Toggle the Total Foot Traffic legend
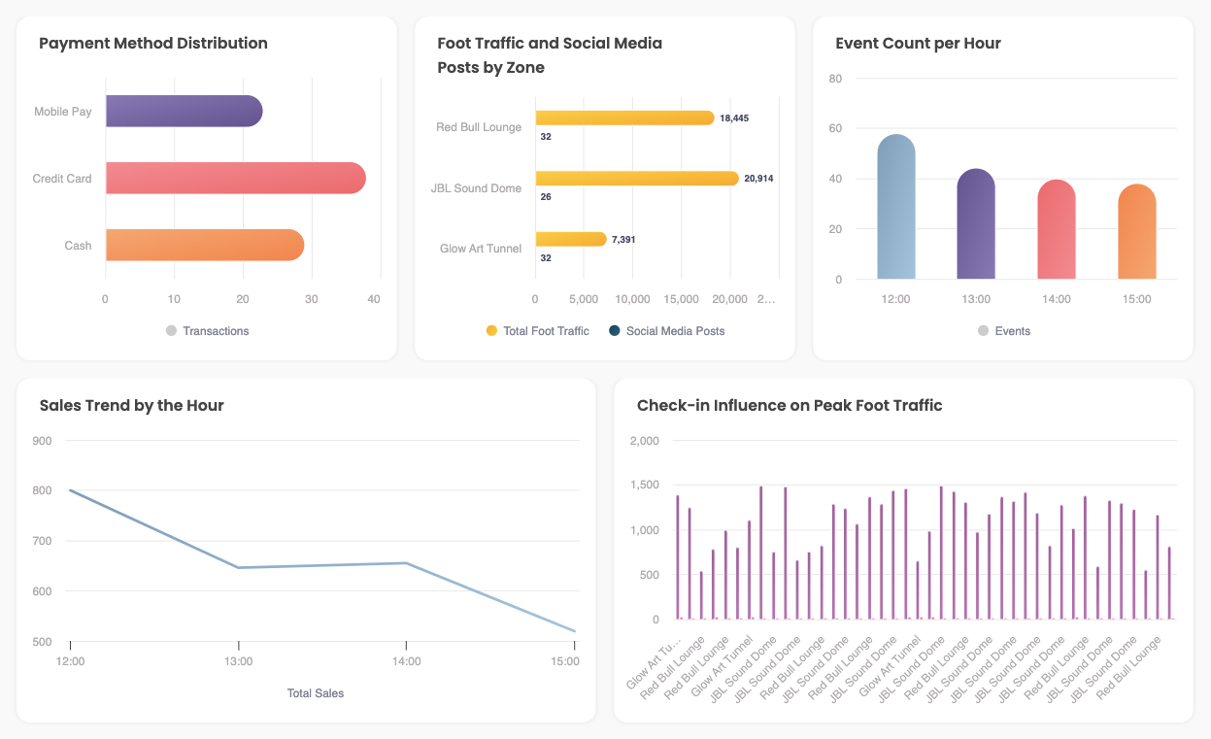This screenshot has width=1211, height=739. (x=540, y=331)
